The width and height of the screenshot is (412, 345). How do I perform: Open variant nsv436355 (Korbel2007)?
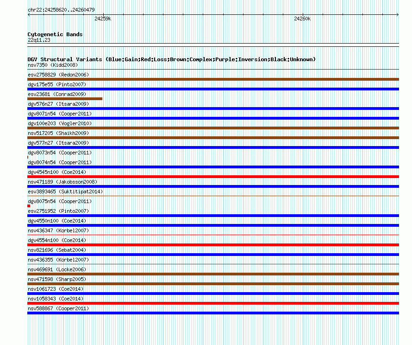pyautogui.click(x=58, y=260)
